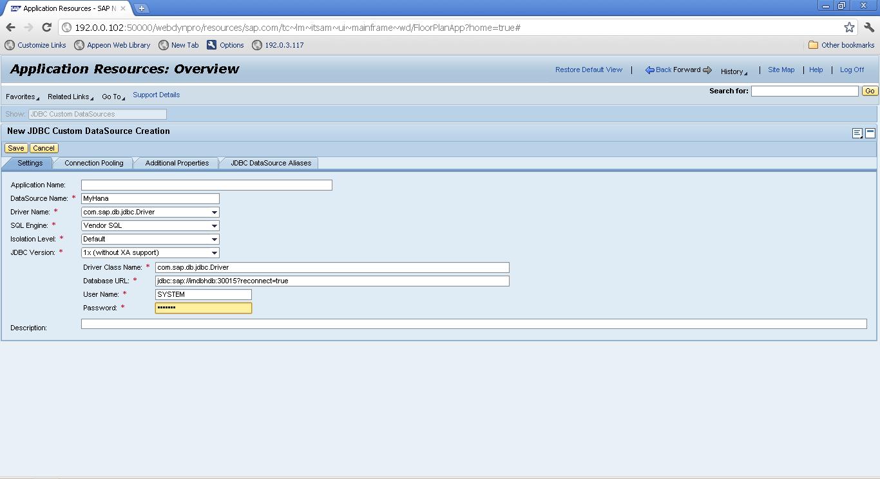Screen dimensions: 880x479
Task: Click the Application Name input field
Action: pos(207,185)
